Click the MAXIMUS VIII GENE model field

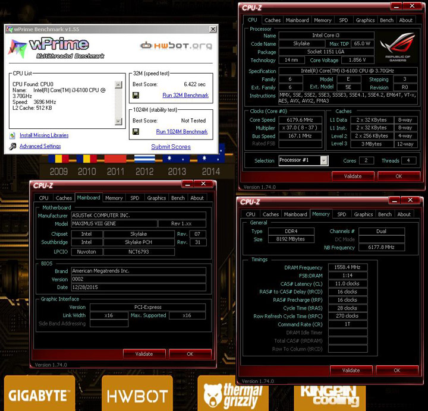pyautogui.click(x=114, y=224)
